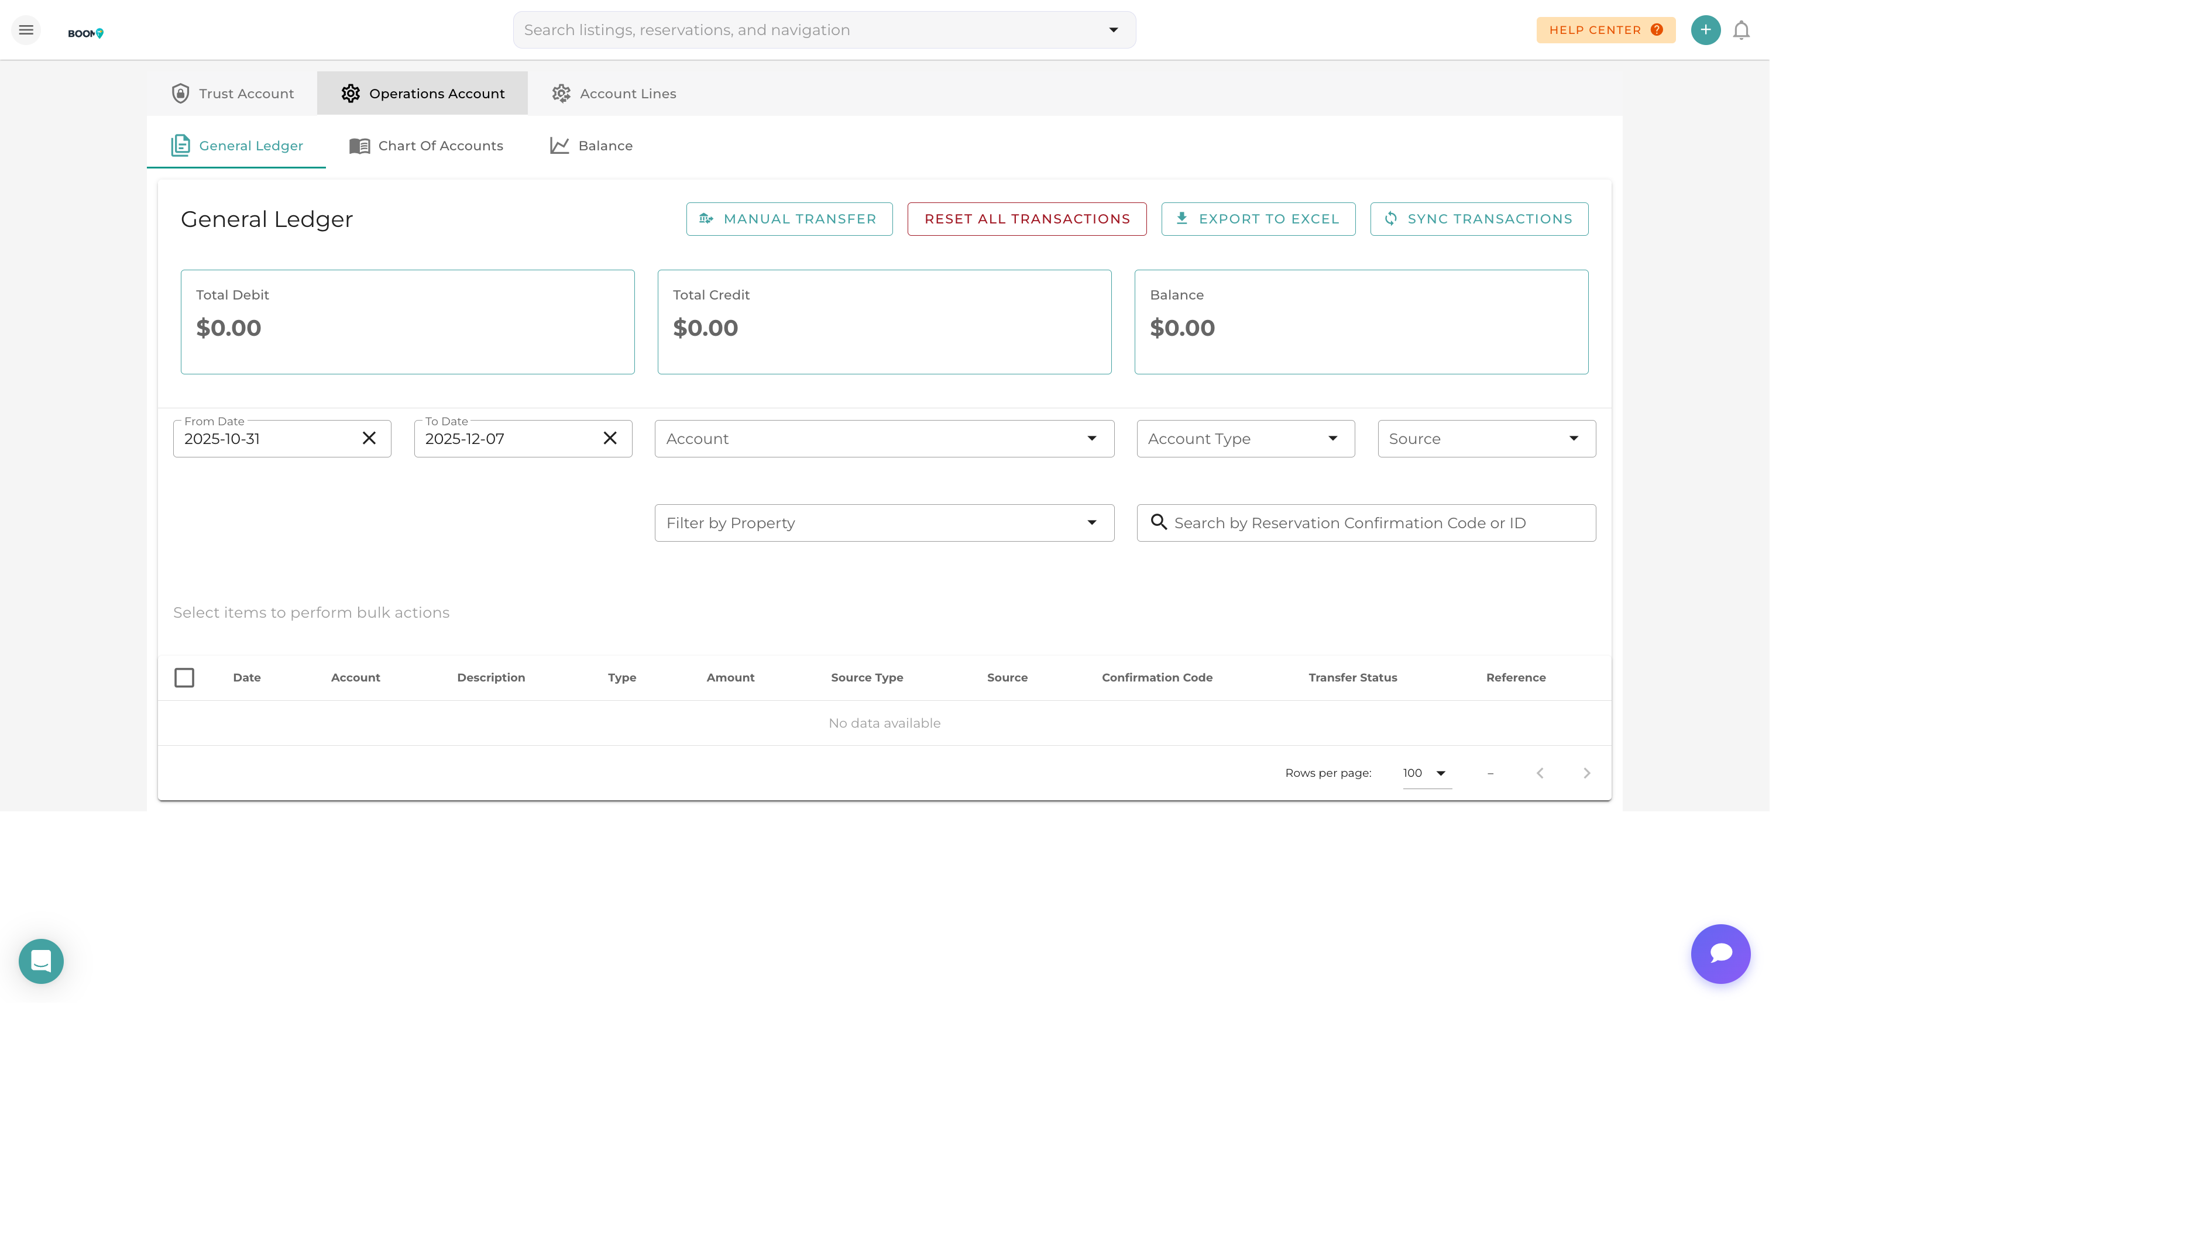Expand Filter by Property dropdown

click(x=883, y=523)
